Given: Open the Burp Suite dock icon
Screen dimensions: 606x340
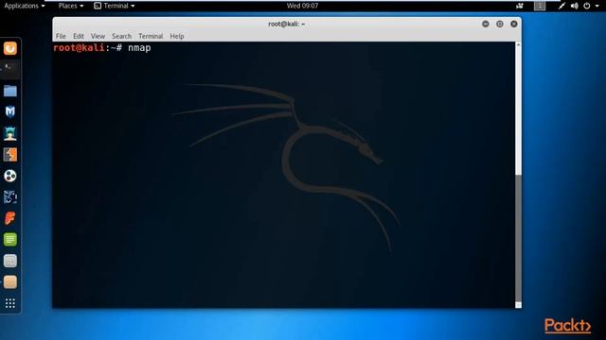Looking at the screenshot, I should (x=10, y=155).
